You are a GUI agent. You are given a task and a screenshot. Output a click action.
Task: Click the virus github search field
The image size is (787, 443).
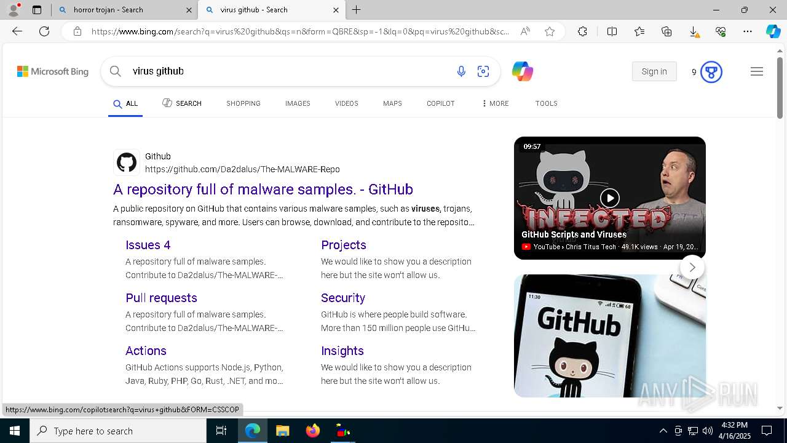pos(289,71)
